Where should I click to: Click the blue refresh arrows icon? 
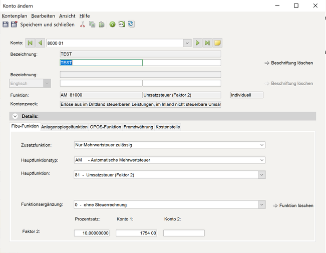(131, 24)
